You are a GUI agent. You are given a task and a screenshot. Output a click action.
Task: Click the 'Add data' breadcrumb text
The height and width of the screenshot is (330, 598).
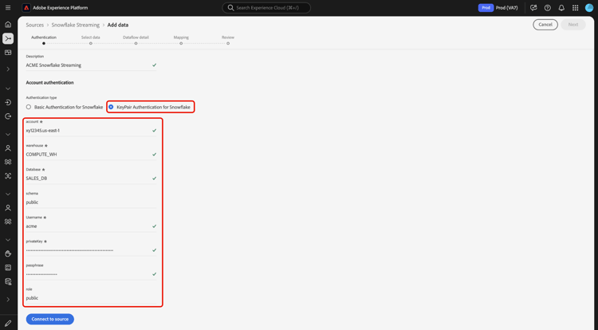(118, 25)
